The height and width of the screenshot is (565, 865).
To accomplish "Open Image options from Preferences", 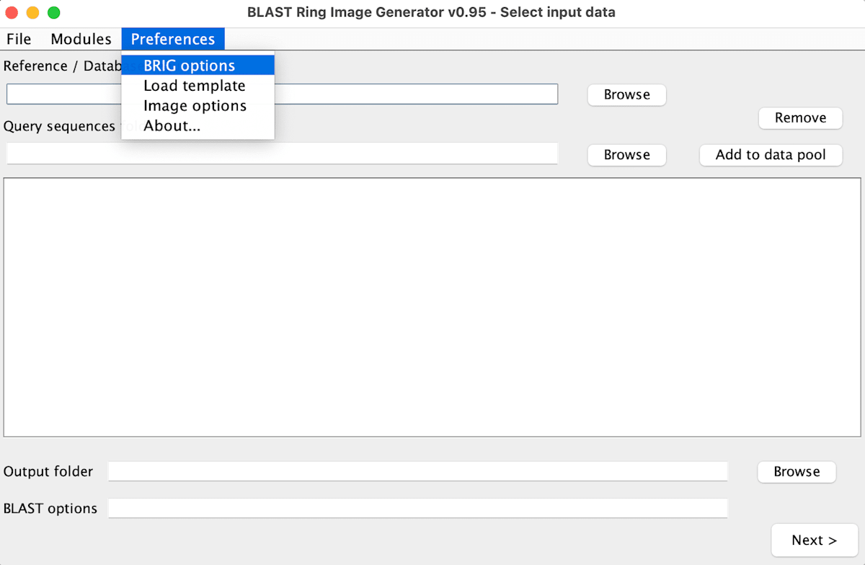I will tap(198, 106).
